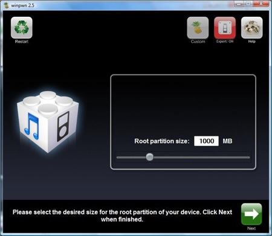Click the 'Help' text label
The height and width of the screenshot is (236, 272).
click(252, 42)
